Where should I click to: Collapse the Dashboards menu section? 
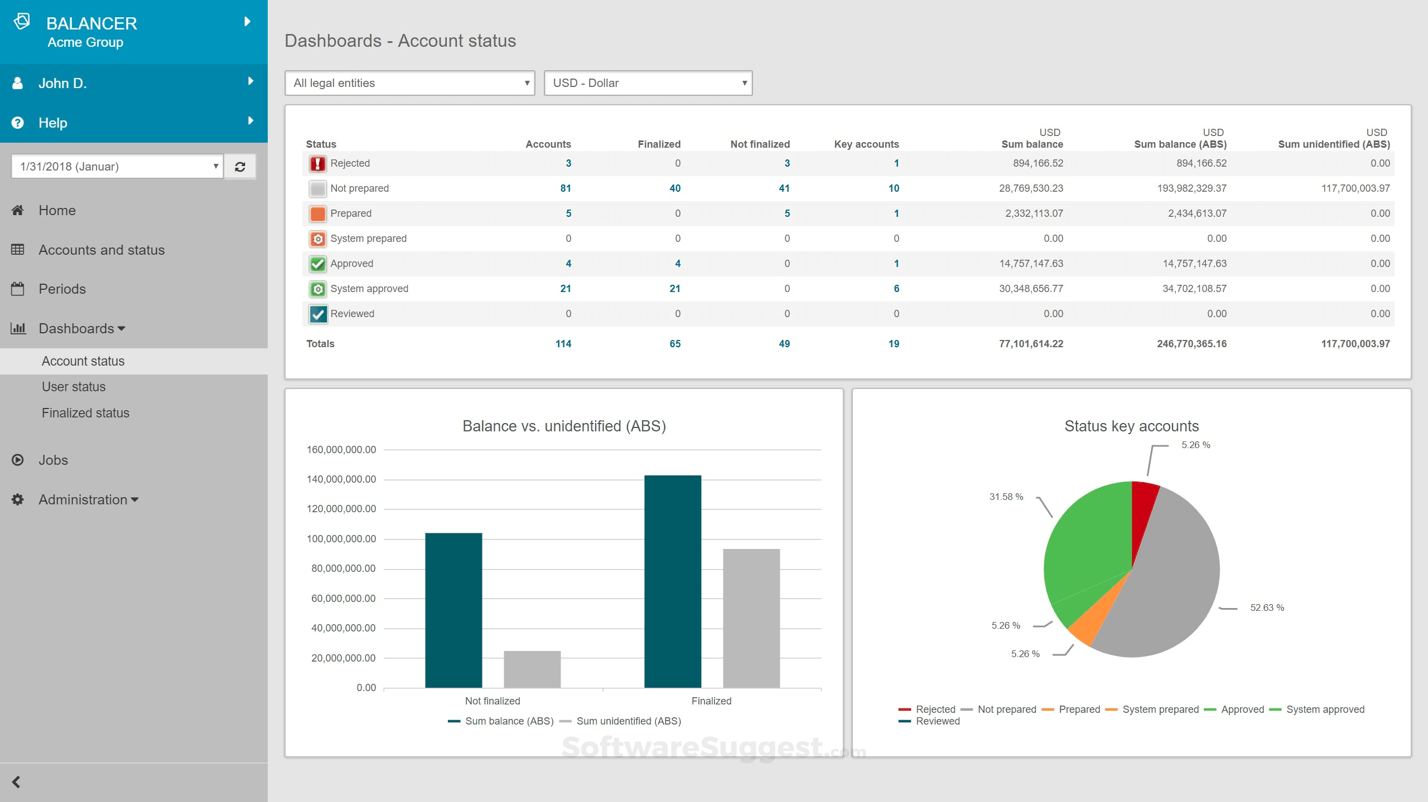point(120,328)
